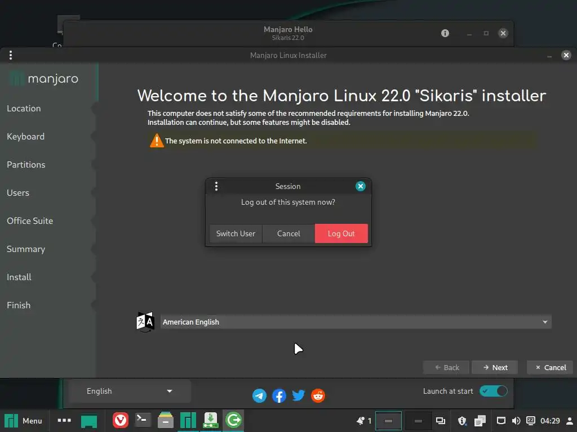This screenshot has width=577, height=432.
Task: Click the red Log Out button
Action: 341,233
